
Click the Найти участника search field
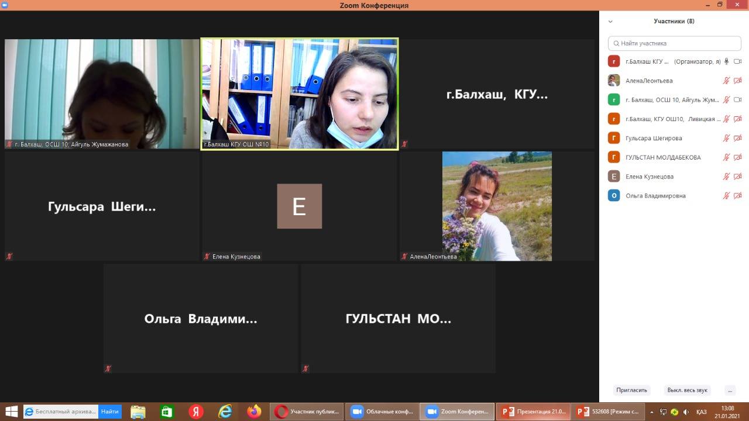click(x=675, y=43)
